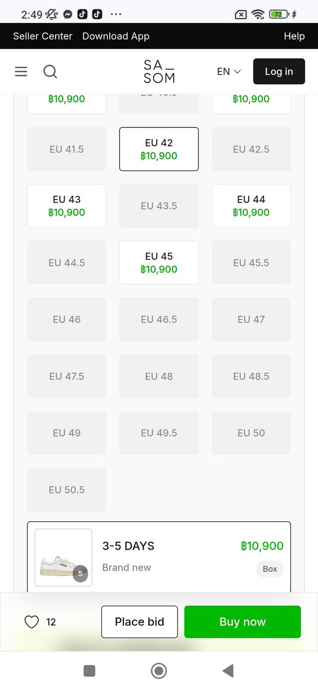318x690 pixels.
Task: Tap the recent apps square
Action: 89,671
